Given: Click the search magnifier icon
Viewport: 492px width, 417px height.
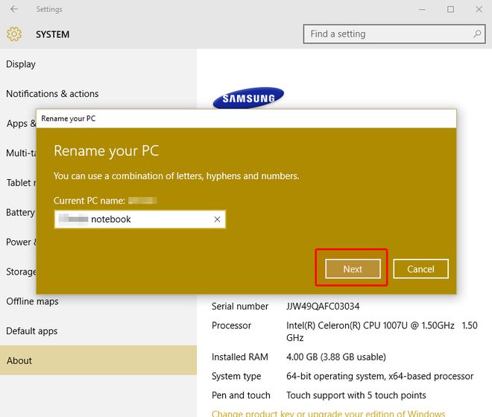Looking at the screenshot, I should click(477, 34).
